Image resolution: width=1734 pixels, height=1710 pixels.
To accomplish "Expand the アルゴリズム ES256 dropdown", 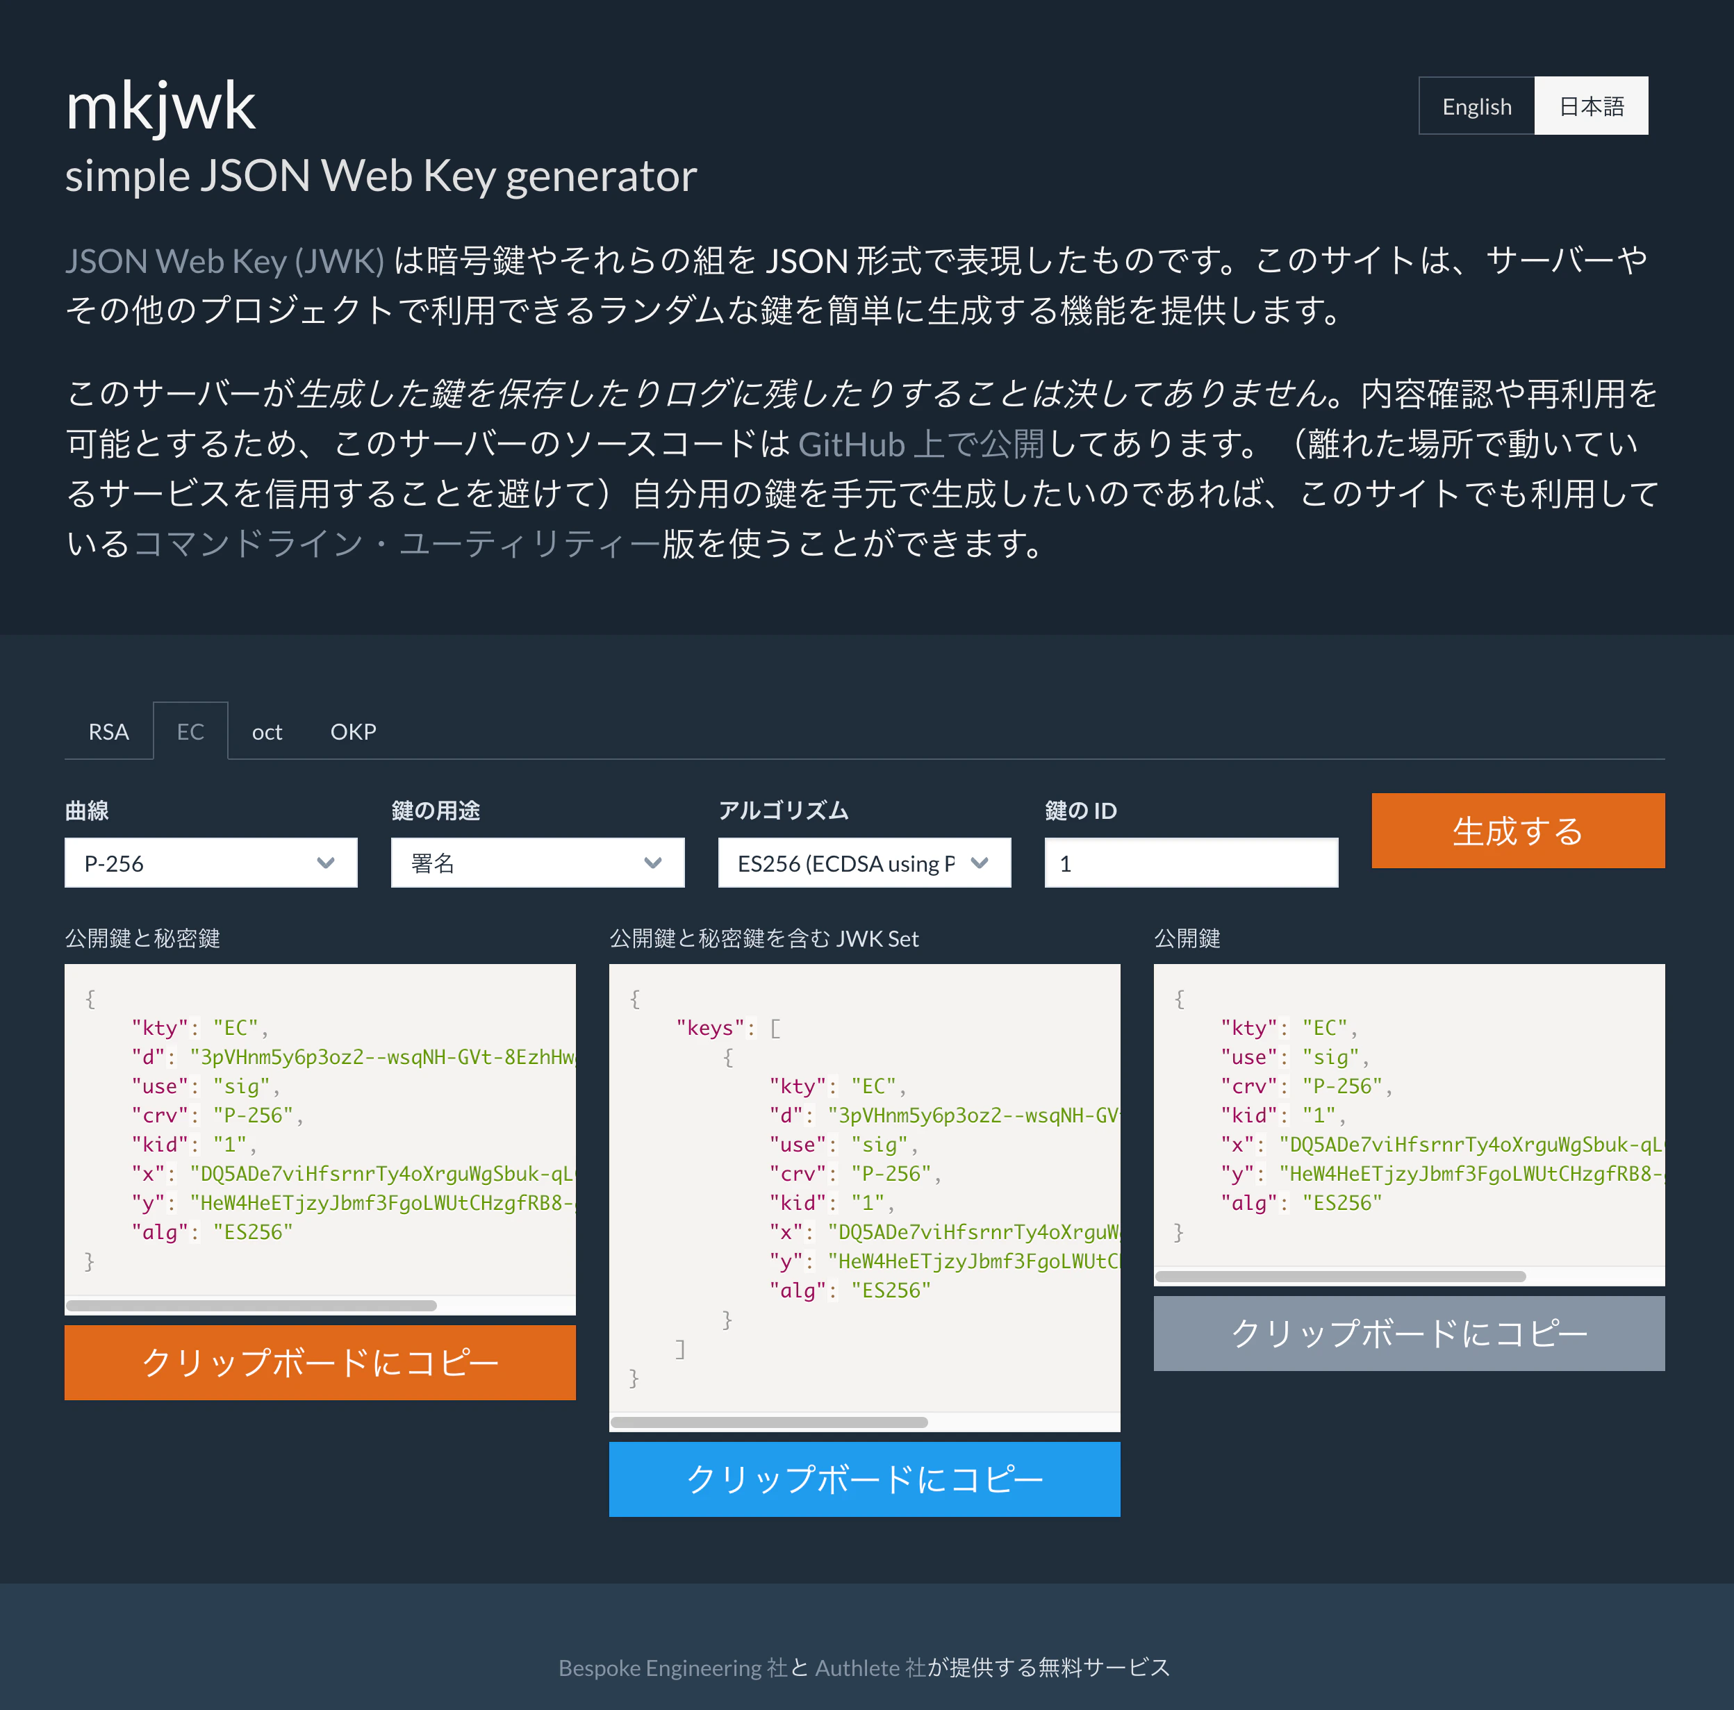I will (x=864, y=862).
